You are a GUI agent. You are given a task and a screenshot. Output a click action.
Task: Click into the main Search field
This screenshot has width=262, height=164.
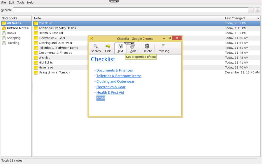[x=130, y=10]
